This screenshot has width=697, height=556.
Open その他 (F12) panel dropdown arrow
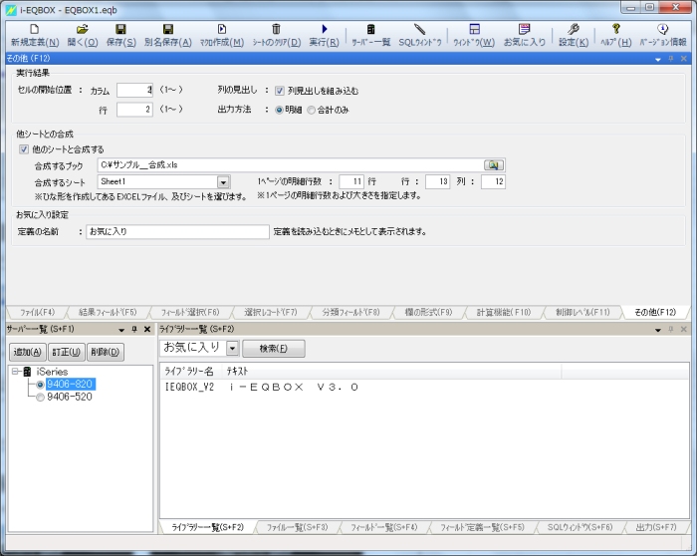point(658,59)
